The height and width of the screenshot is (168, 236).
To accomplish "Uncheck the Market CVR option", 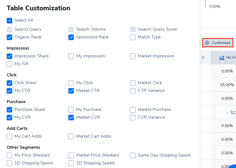I will click(71, 117).
